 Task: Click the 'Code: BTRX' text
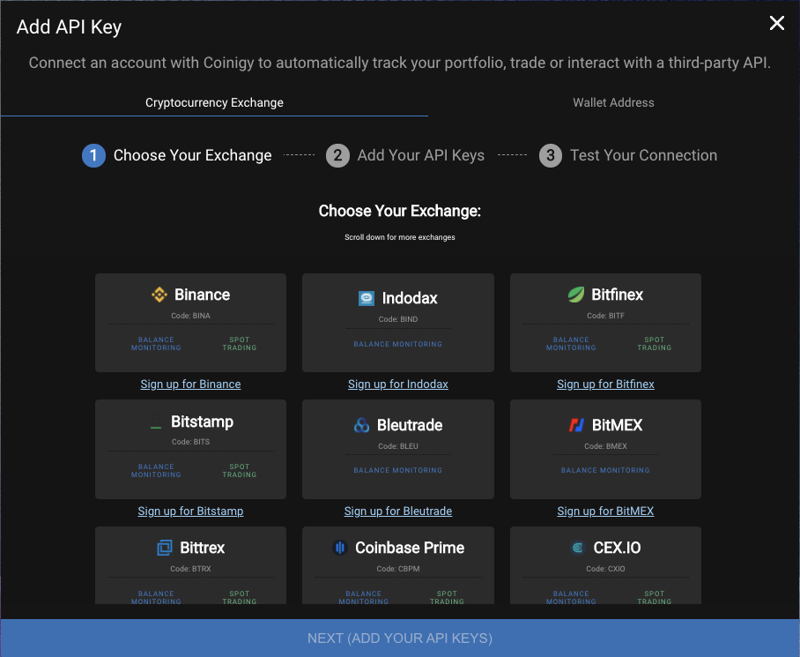click(x=191, y=569)
